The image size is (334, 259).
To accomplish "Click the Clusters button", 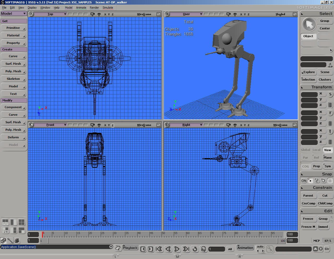I will (x=325, y=80).
